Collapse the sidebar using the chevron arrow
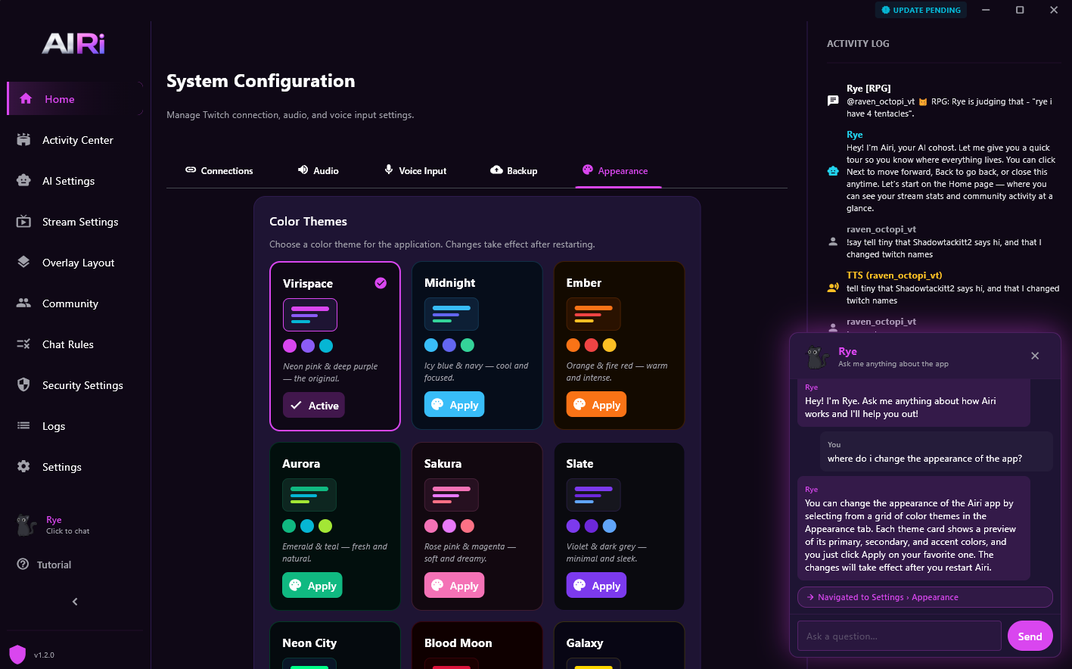Image resolution: width=1072 pixels, height=669 pixels. point(75,602)
